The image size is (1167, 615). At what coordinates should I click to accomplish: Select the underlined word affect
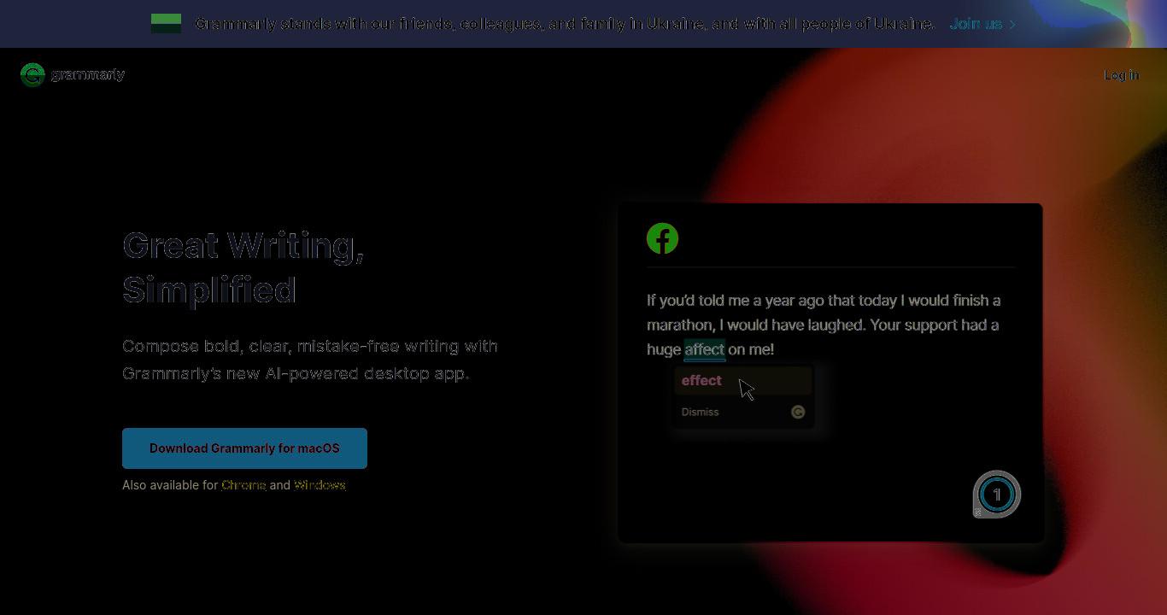pos(704,349)
